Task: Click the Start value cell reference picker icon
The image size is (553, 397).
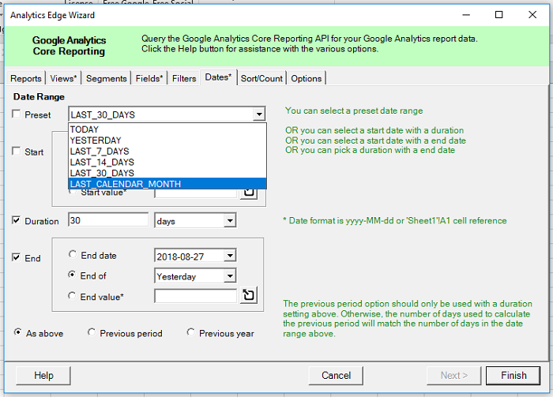Action: pos(249,193)
